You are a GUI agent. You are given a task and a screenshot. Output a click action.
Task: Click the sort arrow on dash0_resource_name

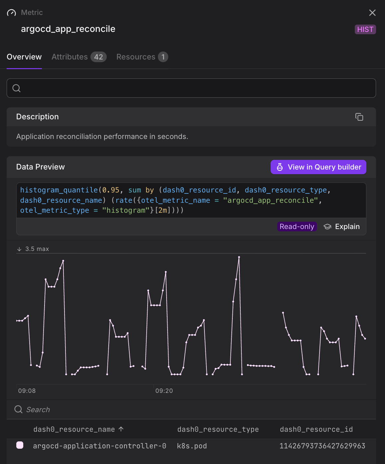121,429
